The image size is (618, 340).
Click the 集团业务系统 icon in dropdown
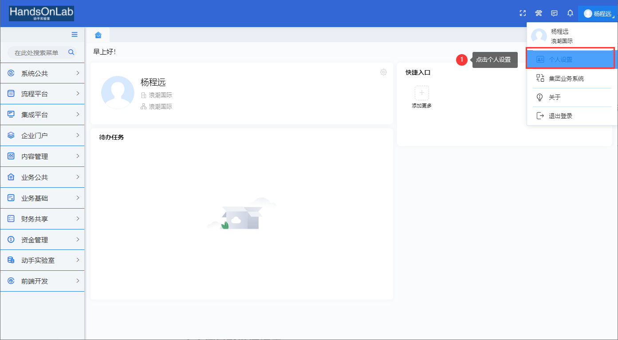[x=540, y=78]
